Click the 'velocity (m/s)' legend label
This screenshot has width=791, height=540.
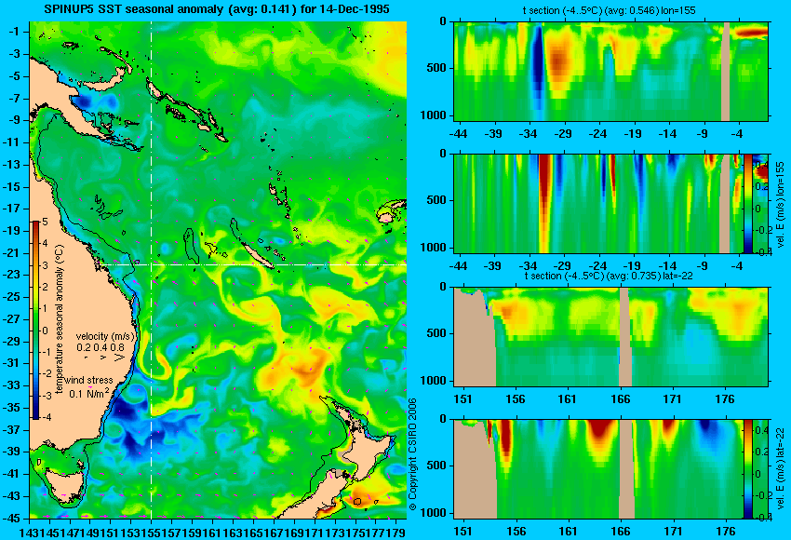tap(105, 336)
